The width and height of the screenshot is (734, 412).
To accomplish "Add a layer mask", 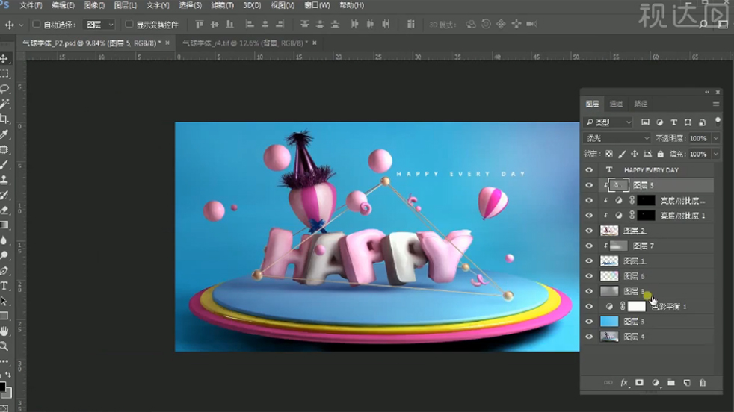I will coord(639,383).
